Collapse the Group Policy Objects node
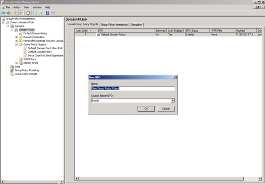 pos(16,45)
